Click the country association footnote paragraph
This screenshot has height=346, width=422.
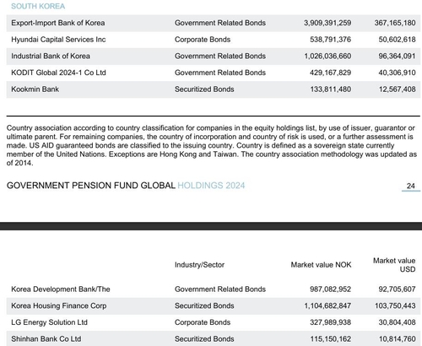212,145
